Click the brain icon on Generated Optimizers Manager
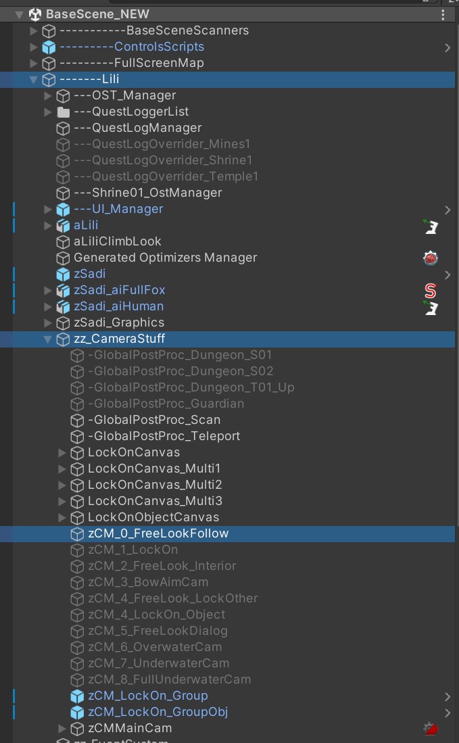This screenshot has width=459, height=743. pyautogui.click(x=431, y=258)
